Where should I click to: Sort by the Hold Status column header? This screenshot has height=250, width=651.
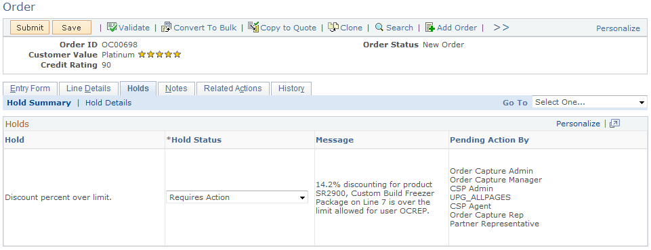point(194,140)
